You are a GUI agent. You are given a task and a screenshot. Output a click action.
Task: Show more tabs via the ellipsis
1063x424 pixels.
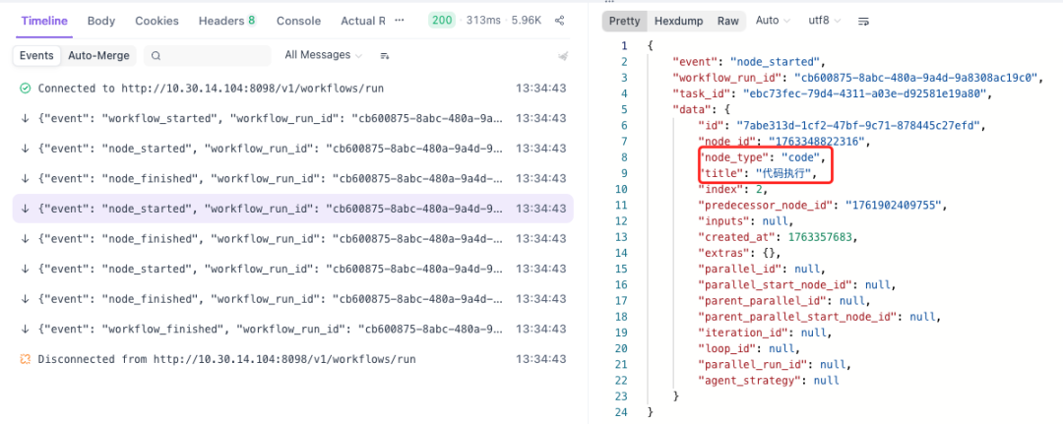click(x=400, y=21)
